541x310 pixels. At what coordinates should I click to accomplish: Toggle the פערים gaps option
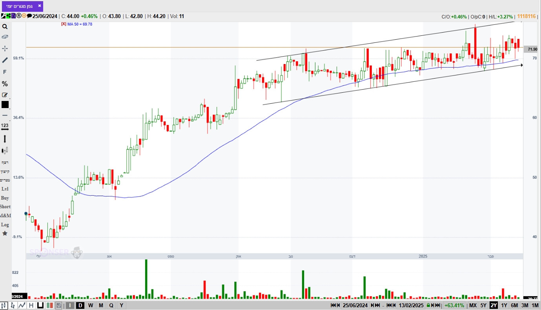pos(5,180)
